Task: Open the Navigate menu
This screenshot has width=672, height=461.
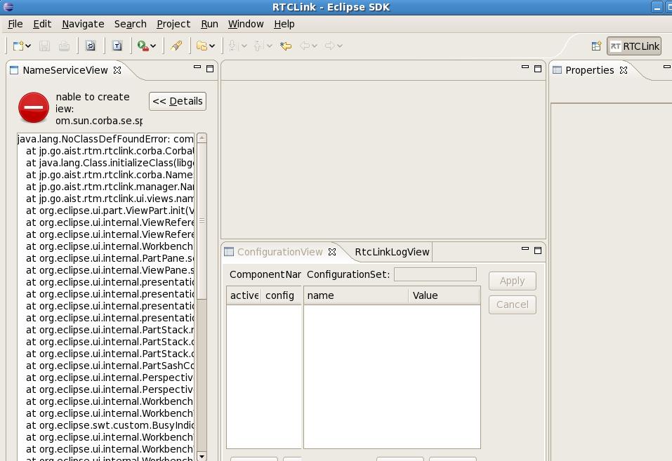Action: 83,24
